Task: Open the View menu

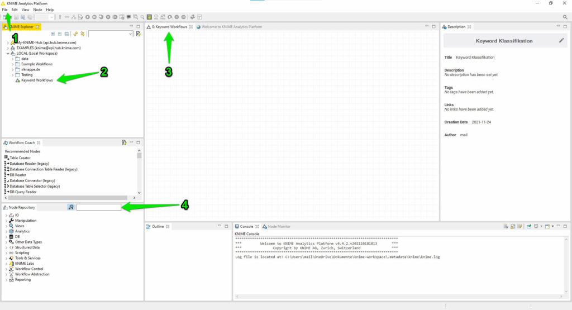Action: pyautogui.click(x=26, y=10)
